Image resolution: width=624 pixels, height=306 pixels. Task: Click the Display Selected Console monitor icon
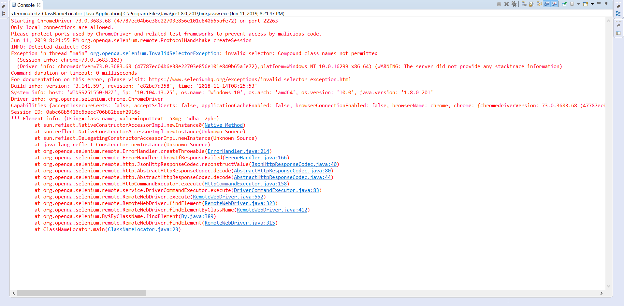tap(572, 4)
